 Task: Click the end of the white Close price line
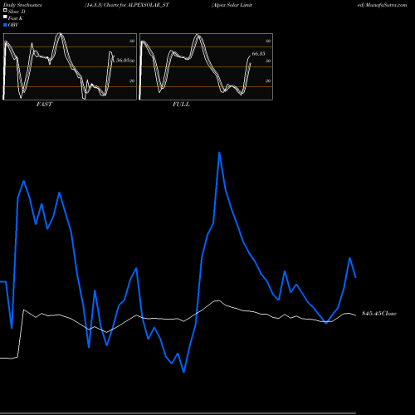(356, 315)
